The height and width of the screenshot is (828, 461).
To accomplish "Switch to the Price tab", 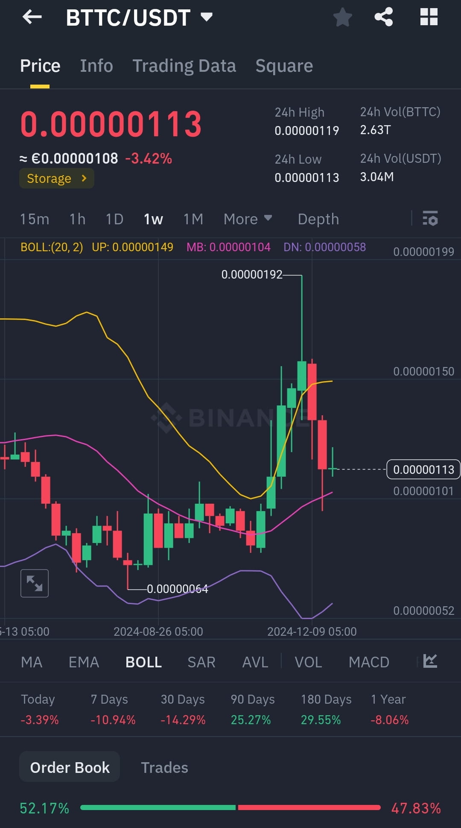I will (x=40, y=66).
